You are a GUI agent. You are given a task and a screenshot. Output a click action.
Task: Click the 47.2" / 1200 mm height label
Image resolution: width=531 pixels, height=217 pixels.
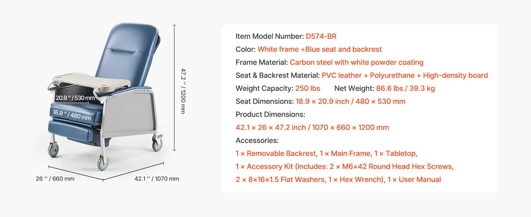coord(183,91)
